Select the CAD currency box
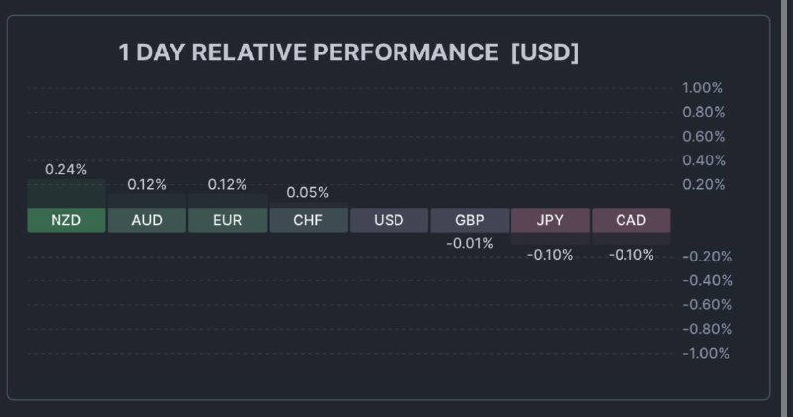Screen dimensions: 793x417 (x=631, y=220)
